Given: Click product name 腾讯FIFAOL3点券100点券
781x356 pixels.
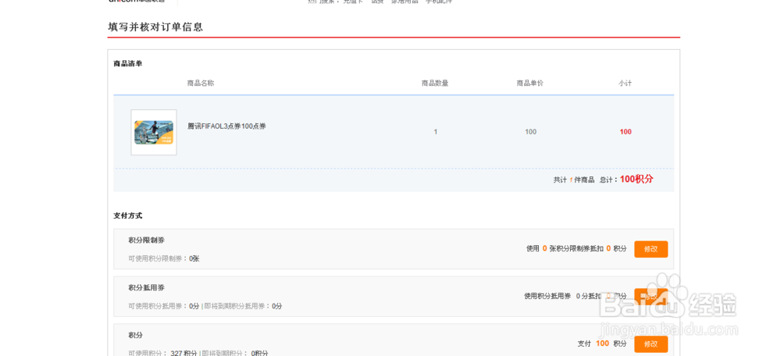Looking at the screenshot, I should point(226,126).
